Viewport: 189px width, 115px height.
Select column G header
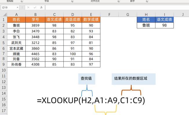[128, 14]
